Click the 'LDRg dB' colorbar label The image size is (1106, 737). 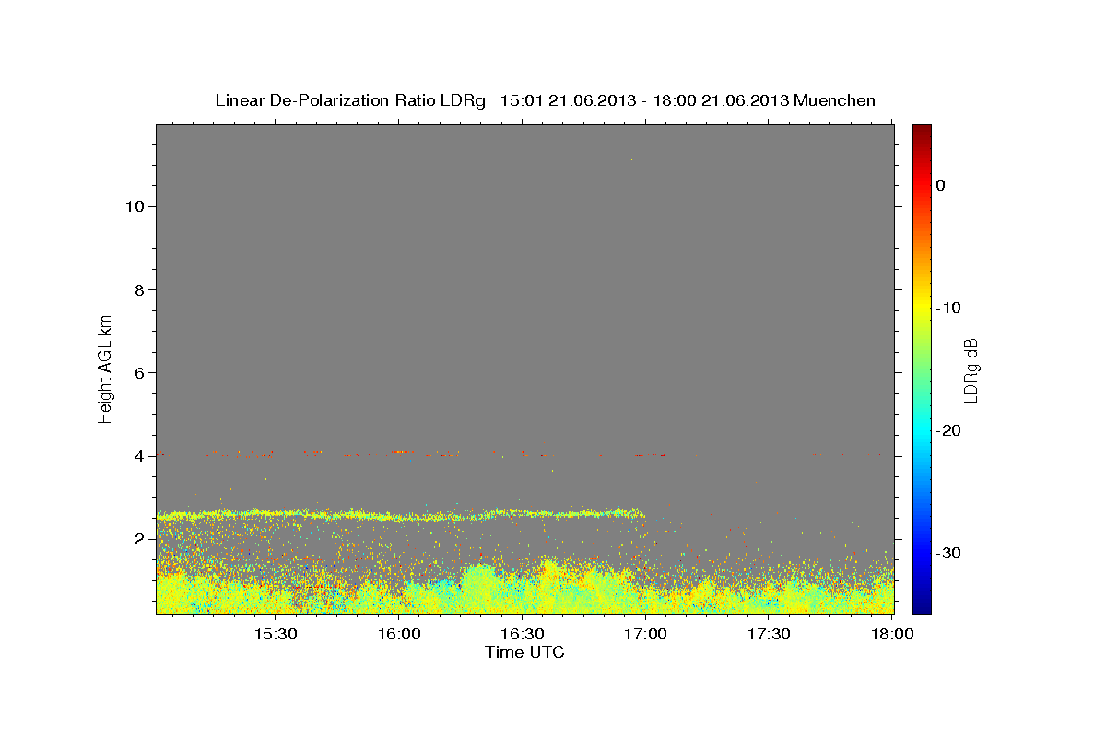coord(971,369)
